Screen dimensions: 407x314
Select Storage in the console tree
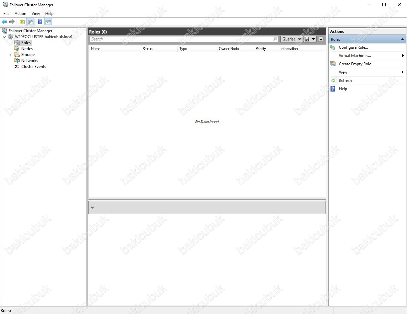[28, 55]
